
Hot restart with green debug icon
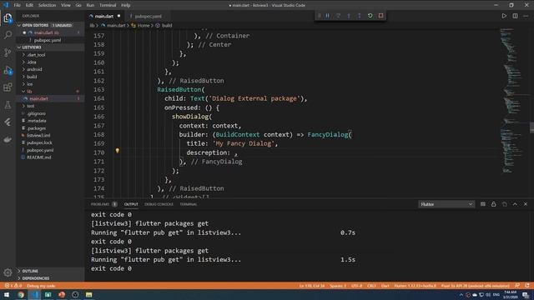tap(370, 16)
